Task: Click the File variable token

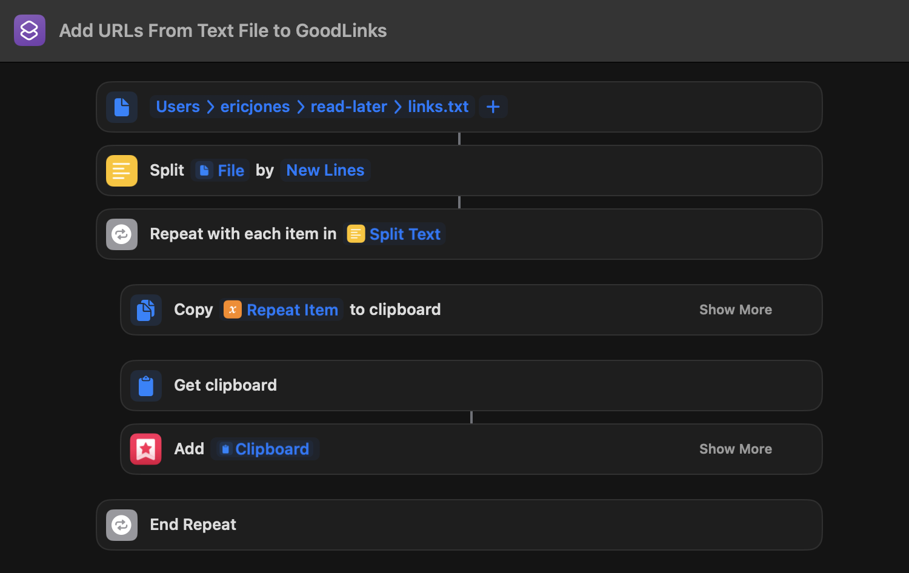Action: point(220,170)
